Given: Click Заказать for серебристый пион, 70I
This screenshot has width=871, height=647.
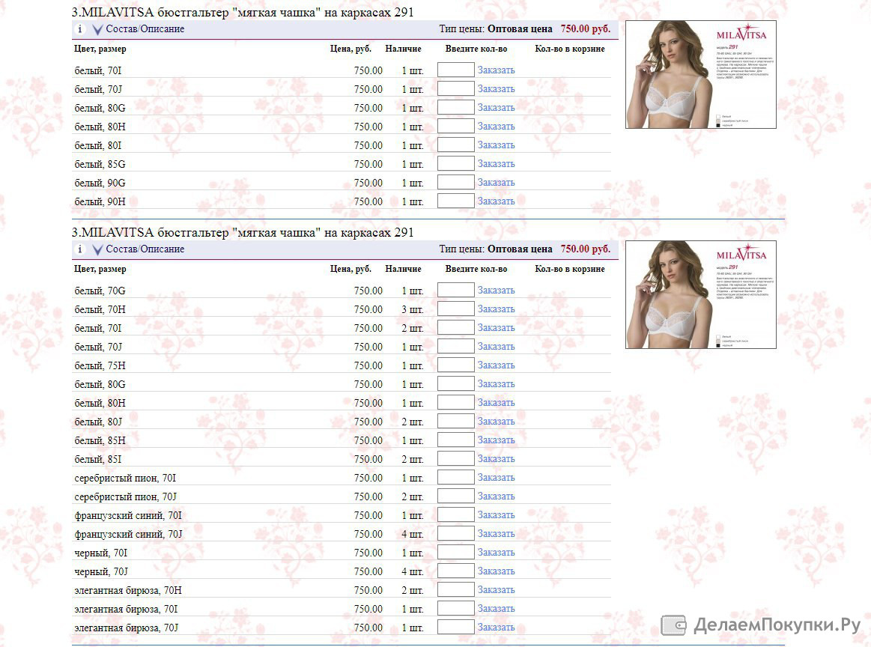Looking at the screenshot, I should 496,478.
